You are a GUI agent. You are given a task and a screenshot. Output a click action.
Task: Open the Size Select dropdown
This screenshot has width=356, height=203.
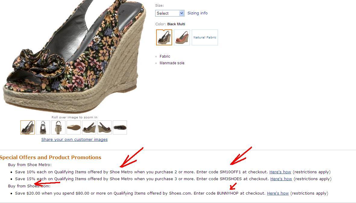coord(170,13)
